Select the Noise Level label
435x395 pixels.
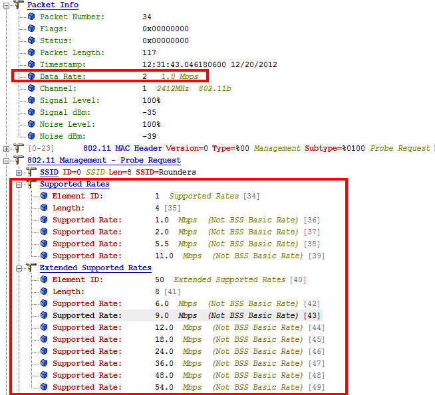tap(67, 124)
